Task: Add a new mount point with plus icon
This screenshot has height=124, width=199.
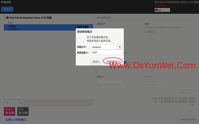Action: [7, 103]
